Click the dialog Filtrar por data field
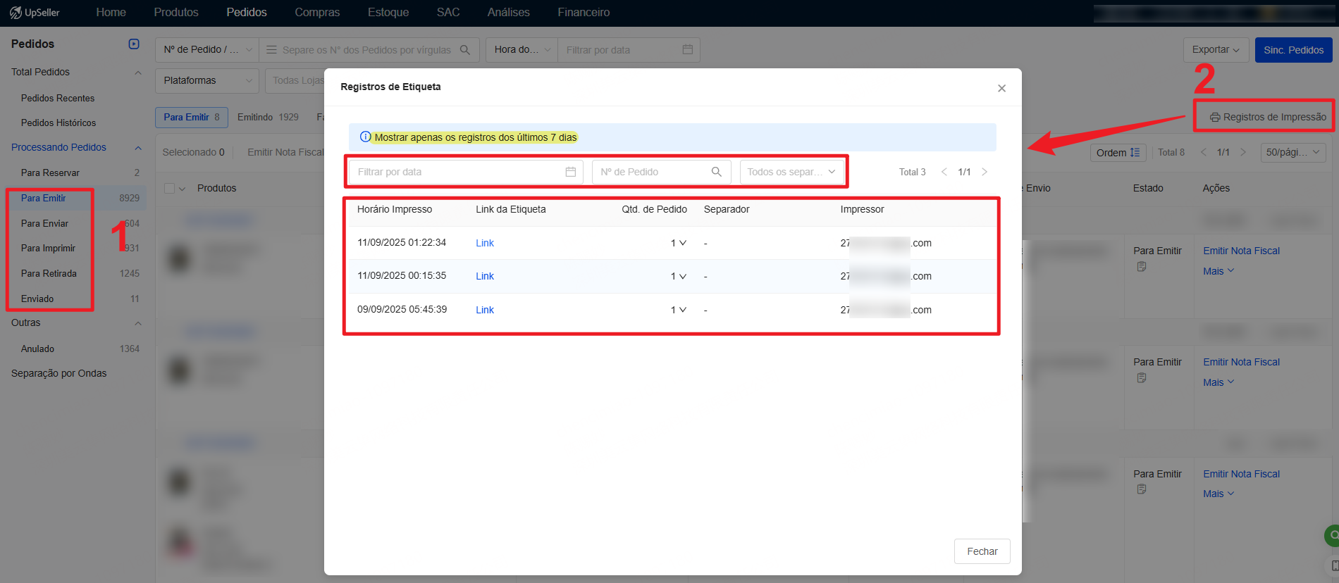 466,172
